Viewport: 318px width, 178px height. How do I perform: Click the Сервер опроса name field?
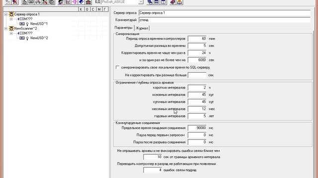pyautogui.click(x=225, y=13)
